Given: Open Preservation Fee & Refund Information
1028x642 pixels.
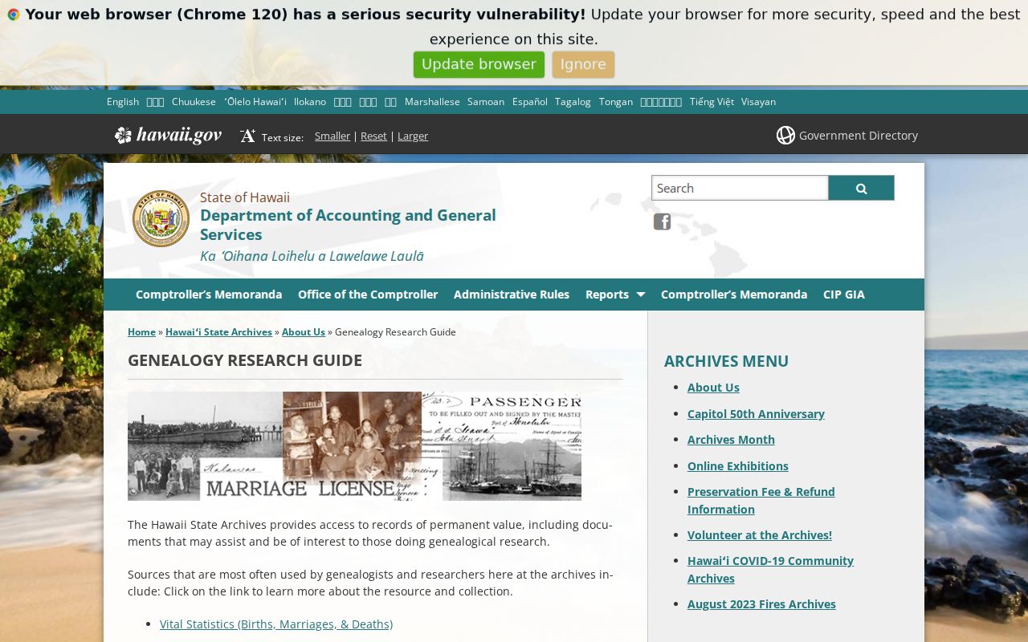Looking at the screenshot, I should [x=761, y=500].
